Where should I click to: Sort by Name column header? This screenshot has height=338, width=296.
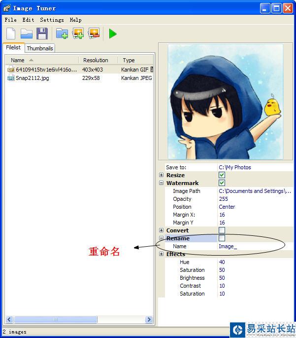point(42,60)
